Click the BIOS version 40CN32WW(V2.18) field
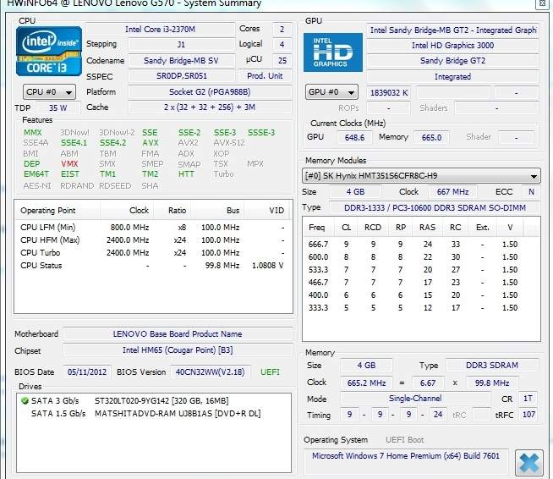Viewport: 553px width, 479px height. pos(211,372)
